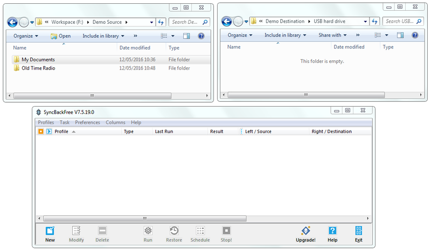Open help in USB hard drive window
The image size is (431, 251).
(415, 35)
